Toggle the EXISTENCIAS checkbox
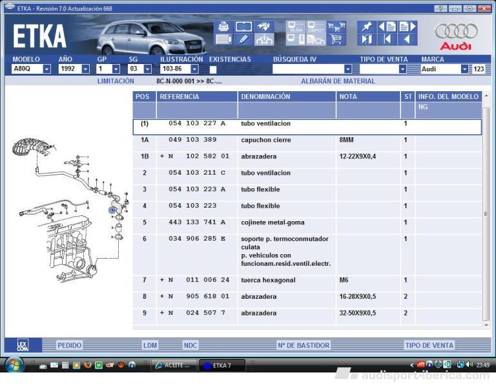The height and width of the screenshot is (388, 496). (x=213, y=69)
